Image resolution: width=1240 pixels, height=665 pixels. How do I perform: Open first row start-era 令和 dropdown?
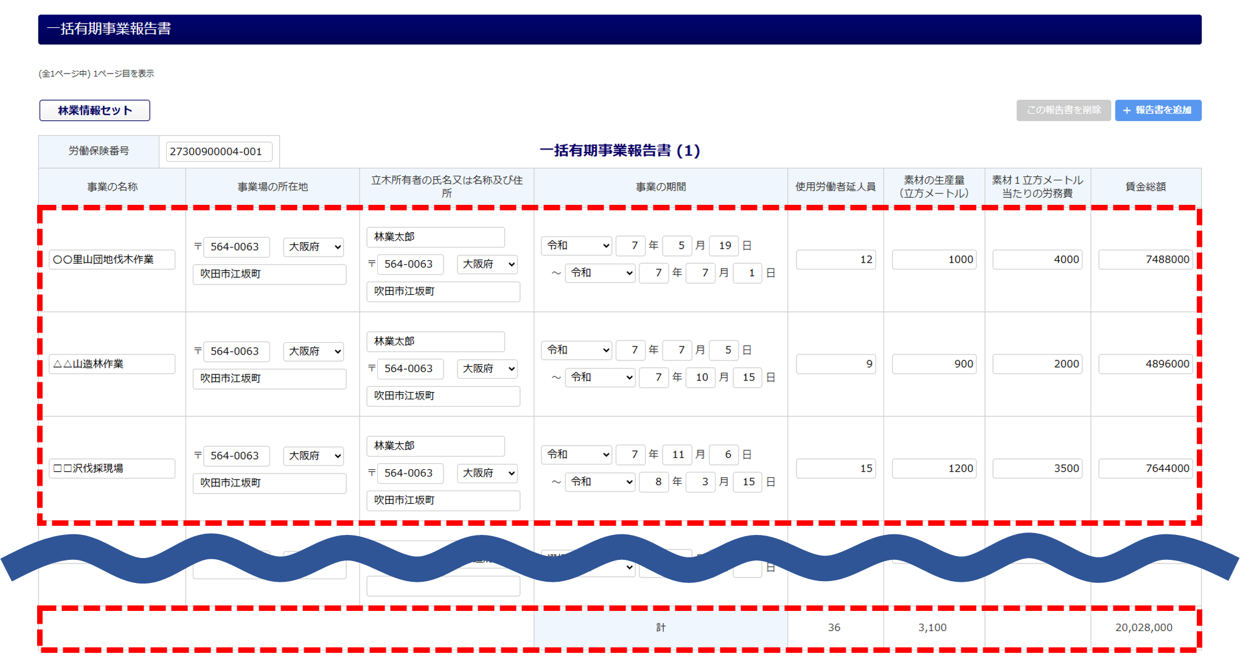coord(577,246)
